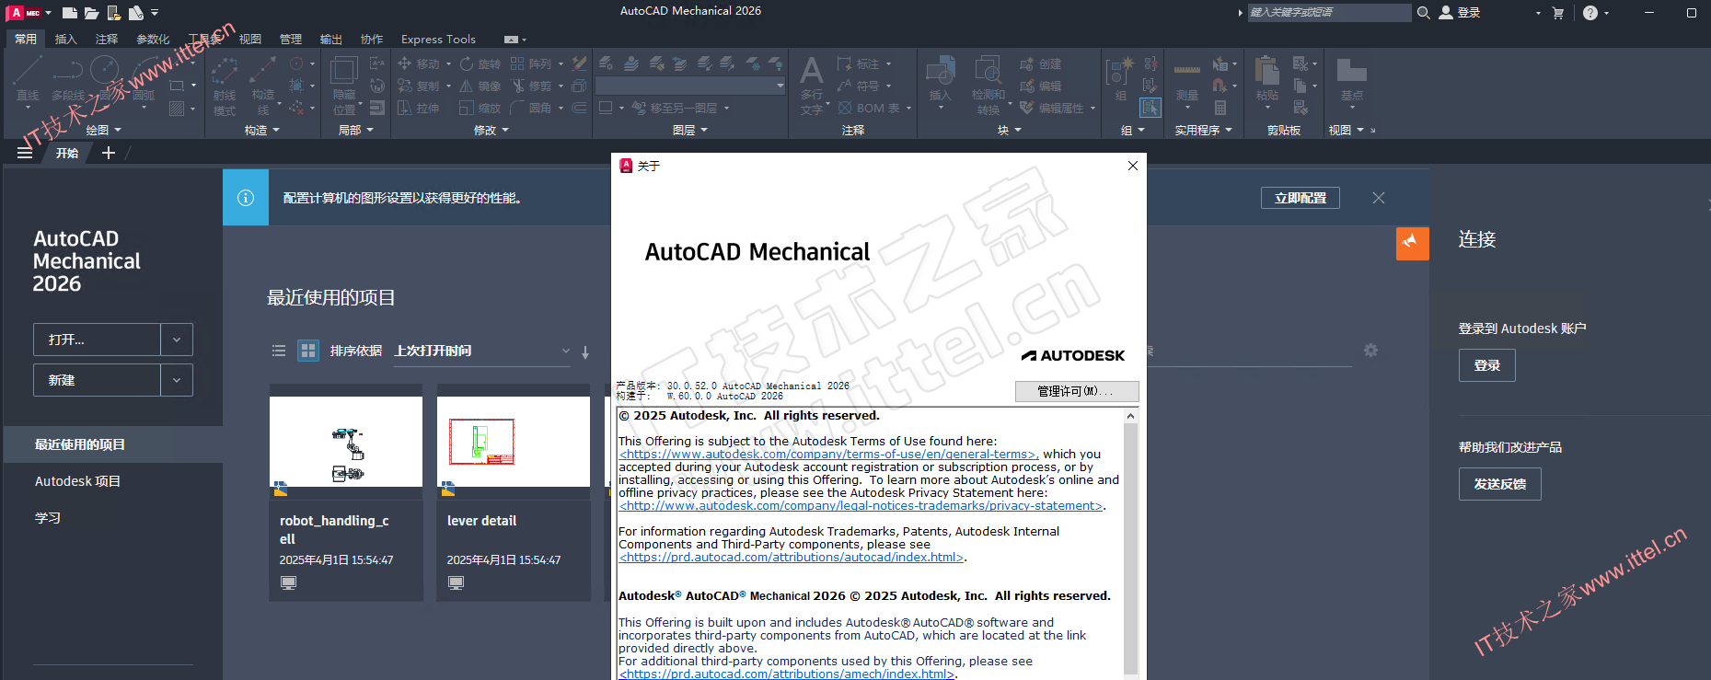
Task: Switch to the 常用 ribbon tab
Action: pyautogui.click(x=26, y=40)
